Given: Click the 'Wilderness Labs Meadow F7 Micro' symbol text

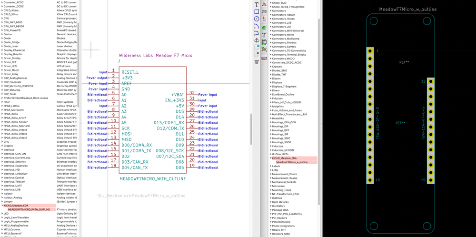Looking at the screenshot, I should click(x=156, y=56).
